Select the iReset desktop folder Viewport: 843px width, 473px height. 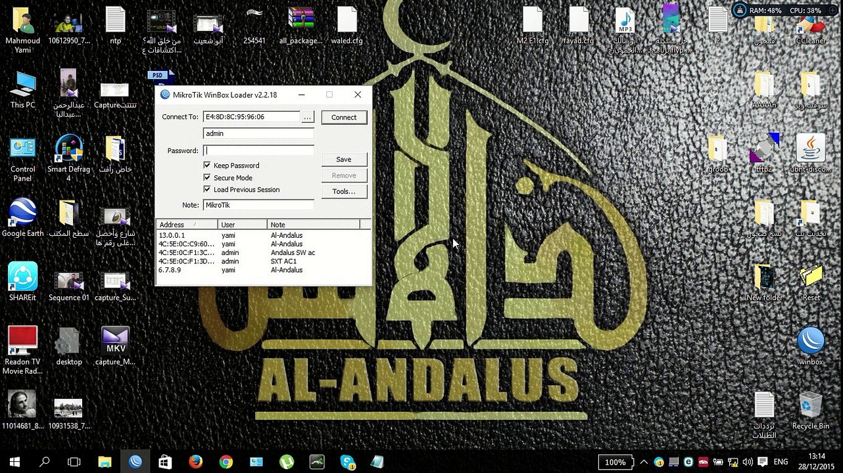pyautogui.click(x=811, y=282)
